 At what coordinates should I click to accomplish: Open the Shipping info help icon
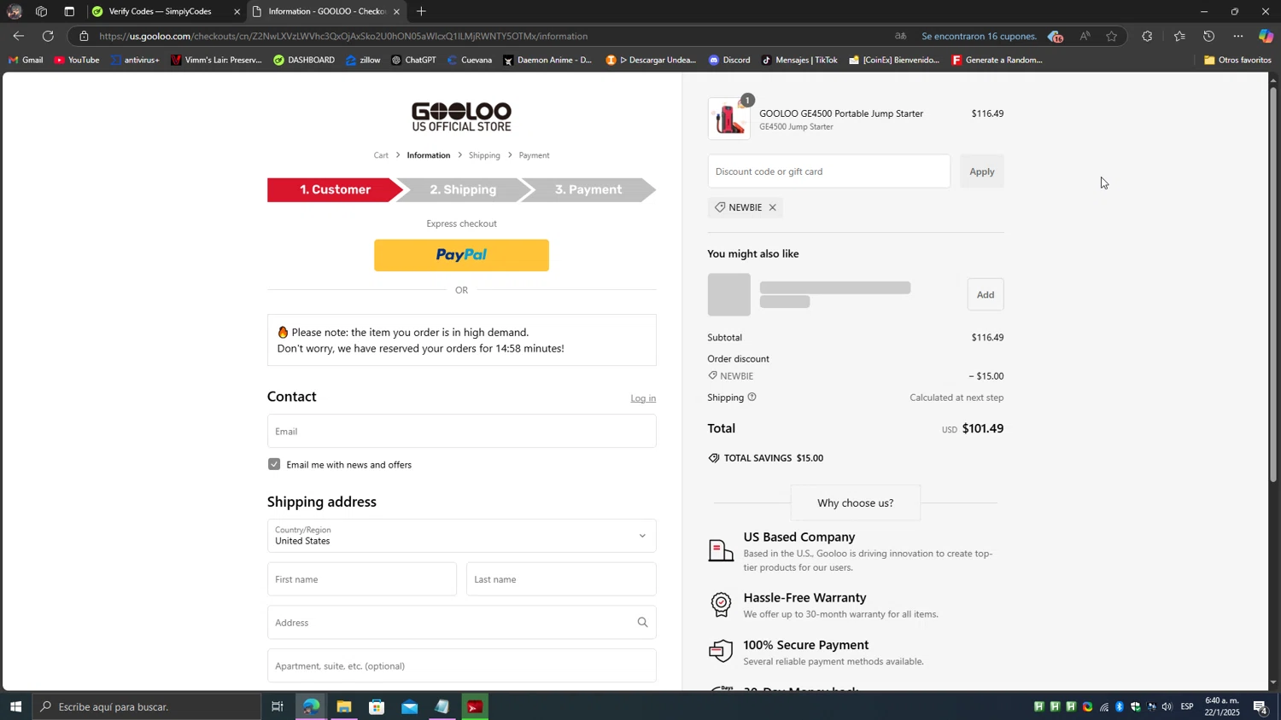coord(752,397)
